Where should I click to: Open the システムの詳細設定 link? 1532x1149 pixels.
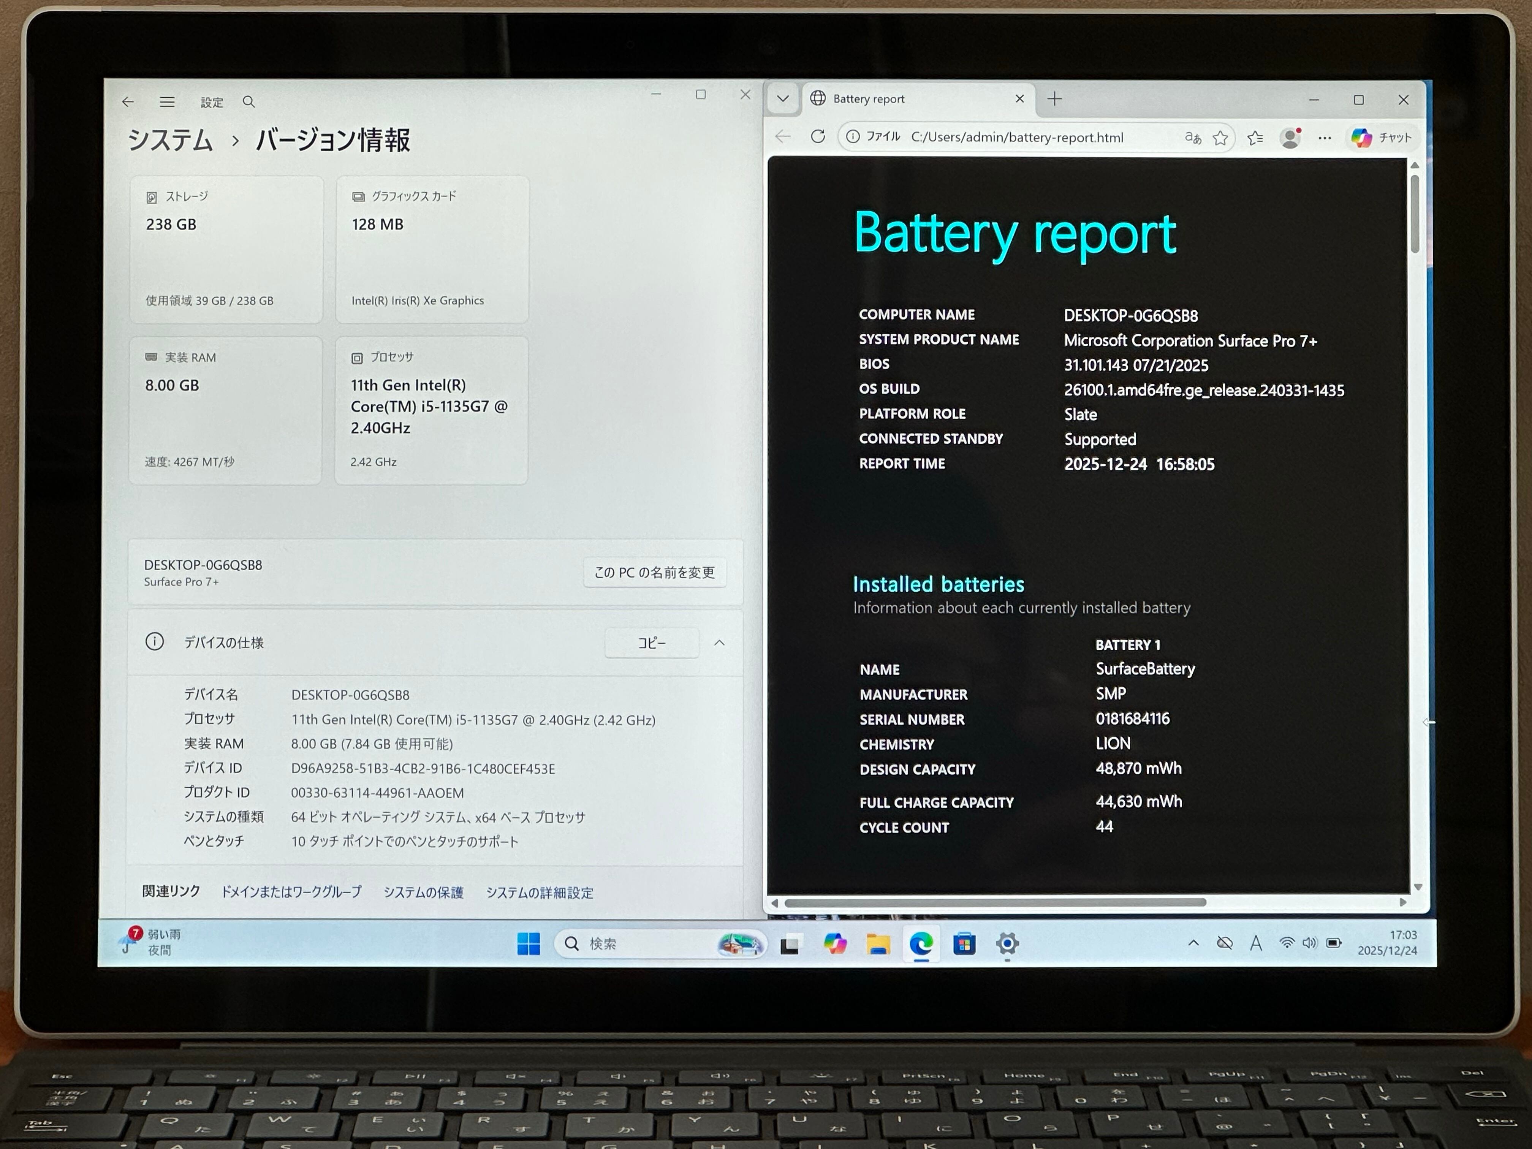[540, 893]
